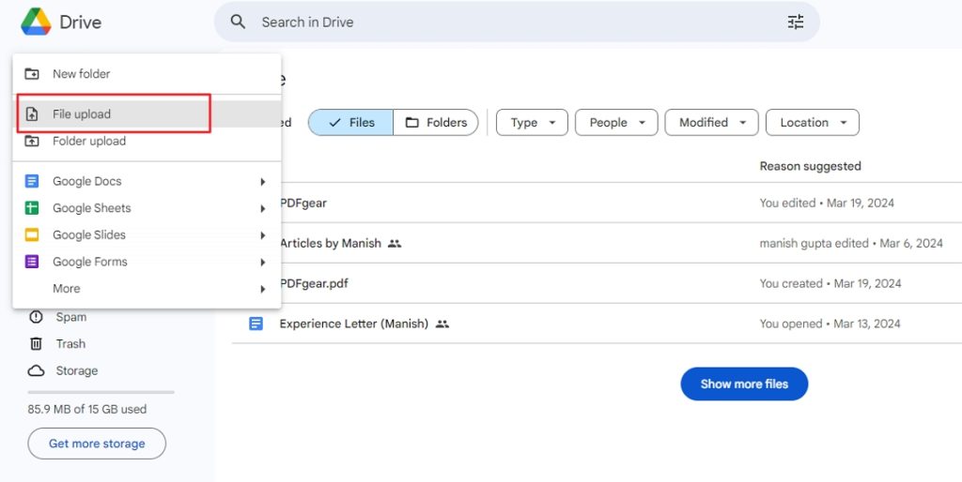962x482 pixels.
Task: Click 'You edited • Mar 19, 2024' text
Action: tap(827, 203)
